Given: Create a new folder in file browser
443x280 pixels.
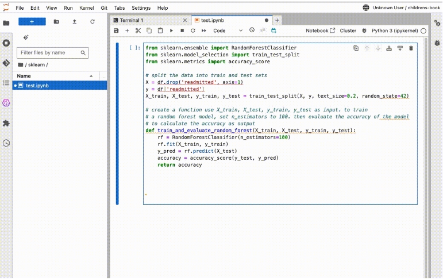Looking at the screenshot, I should point(56,21).
